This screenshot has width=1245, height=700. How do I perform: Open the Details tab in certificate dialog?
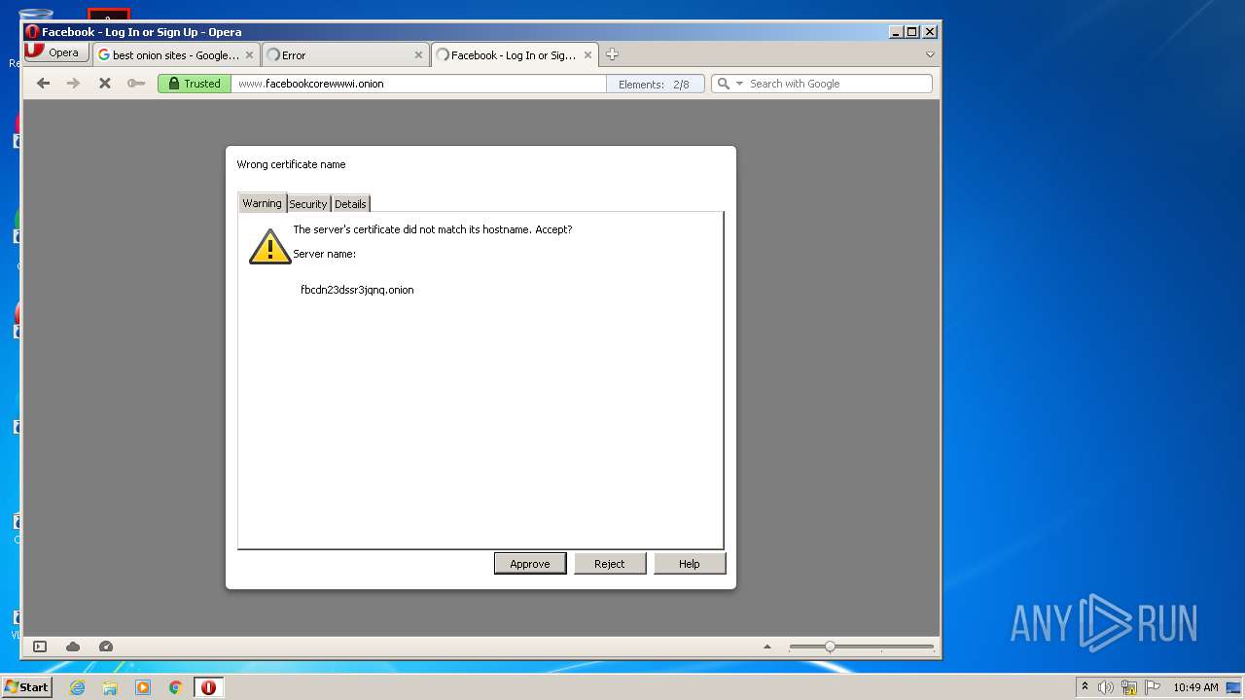click(x=350, y=203)
